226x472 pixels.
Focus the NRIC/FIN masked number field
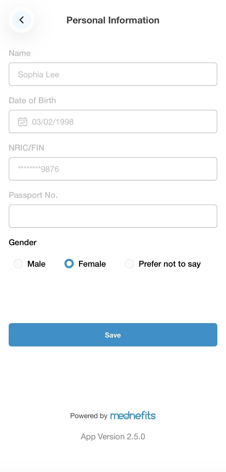(113, 169)
